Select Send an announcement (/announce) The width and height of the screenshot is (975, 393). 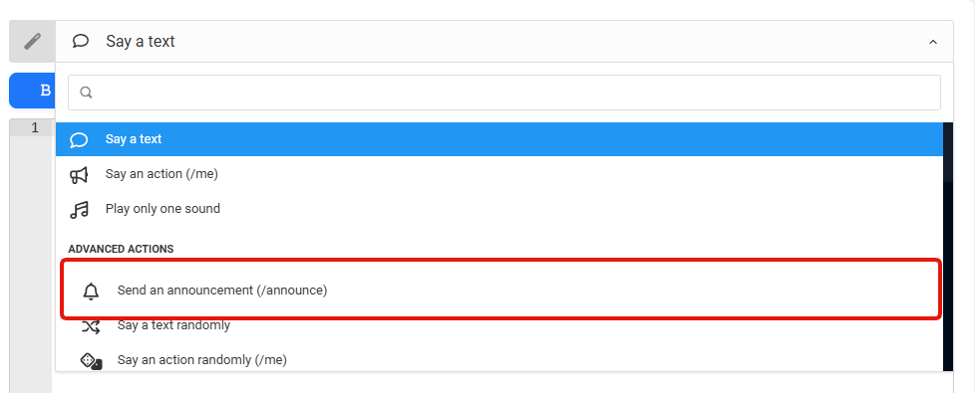[500, 290]
